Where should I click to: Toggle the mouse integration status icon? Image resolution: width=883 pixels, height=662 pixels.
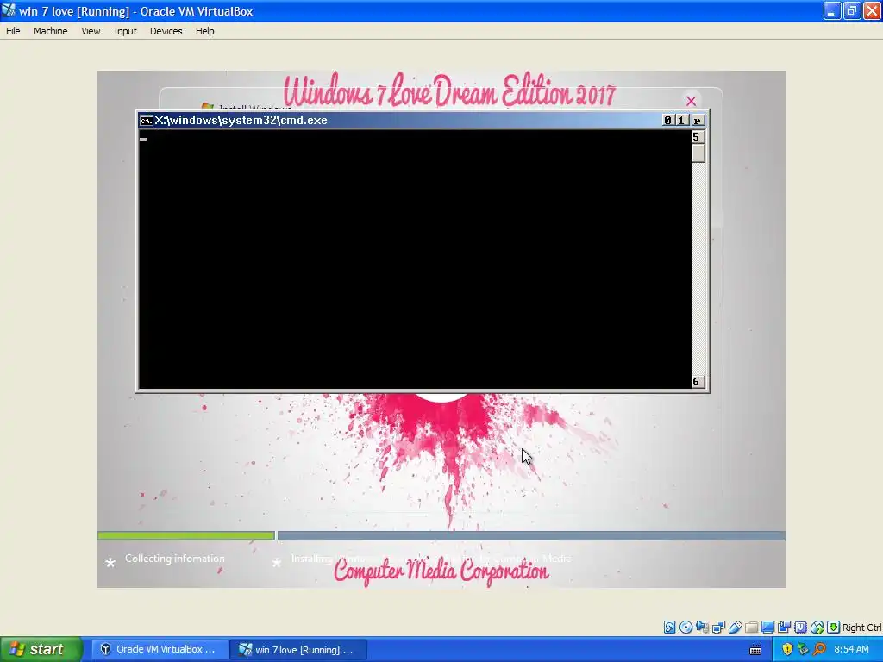pos(817,628)
